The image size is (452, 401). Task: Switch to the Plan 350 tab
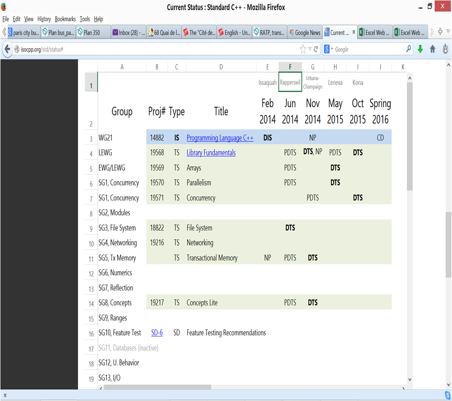[x=93, y=32]
